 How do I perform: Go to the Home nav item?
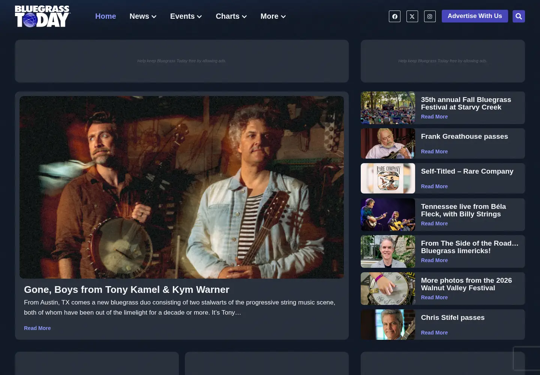click(105, 16)
